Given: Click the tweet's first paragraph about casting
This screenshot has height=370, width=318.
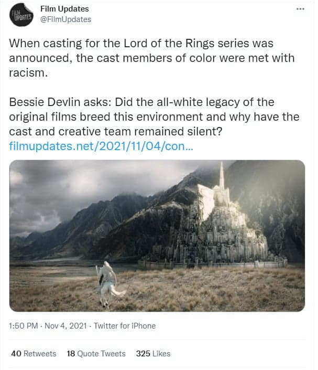Looking at the screenshot, I should coord(152,58).
